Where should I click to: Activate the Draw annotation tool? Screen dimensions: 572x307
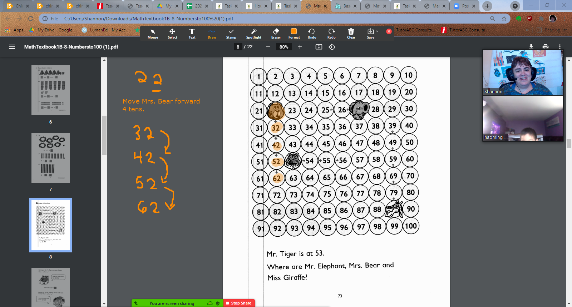tap(212, 34)
